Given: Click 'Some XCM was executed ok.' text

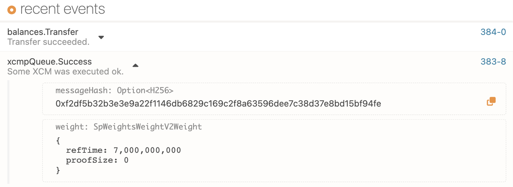Looking at the screenshot, I should (x=66, y=72).
